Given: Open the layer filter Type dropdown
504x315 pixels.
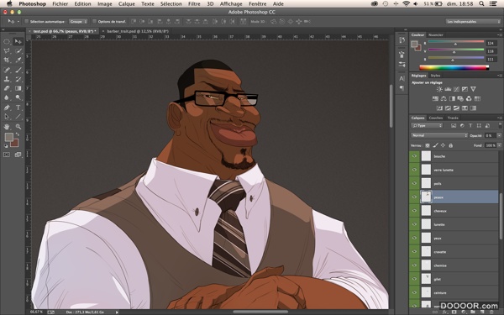Looking at the screenshot, I should 427,126.
